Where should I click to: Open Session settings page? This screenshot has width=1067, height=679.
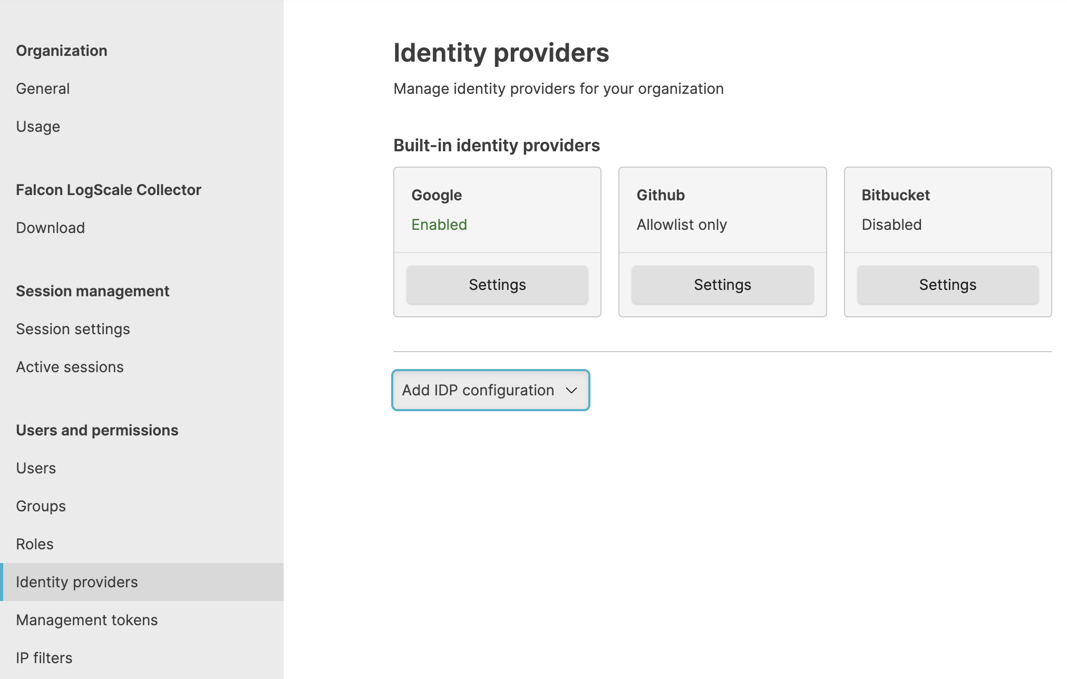click(73, 329)
